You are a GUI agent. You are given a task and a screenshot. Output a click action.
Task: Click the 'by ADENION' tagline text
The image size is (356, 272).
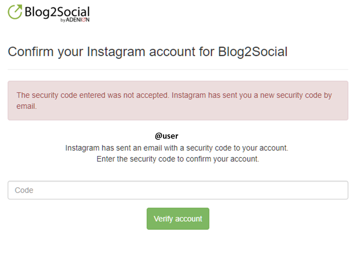75,20
